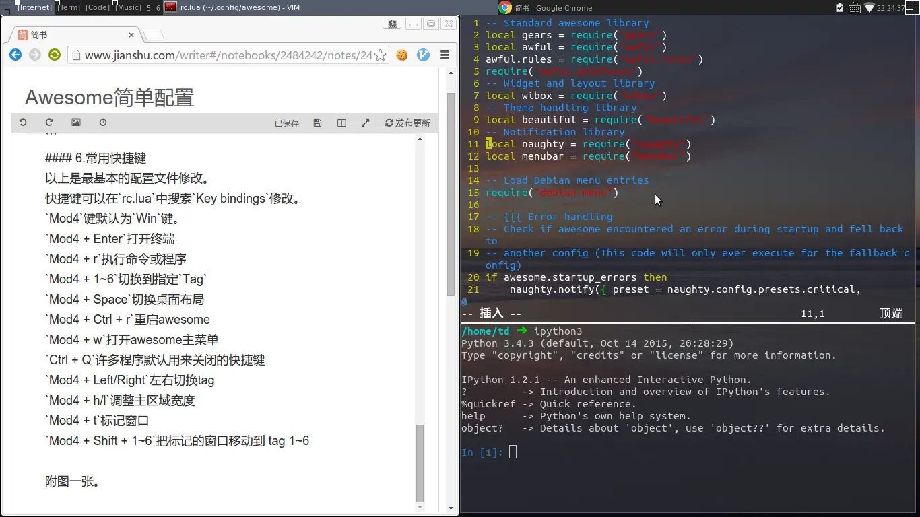
Task: Save the note using the floppy disk icon
Action: click(317, 123)
